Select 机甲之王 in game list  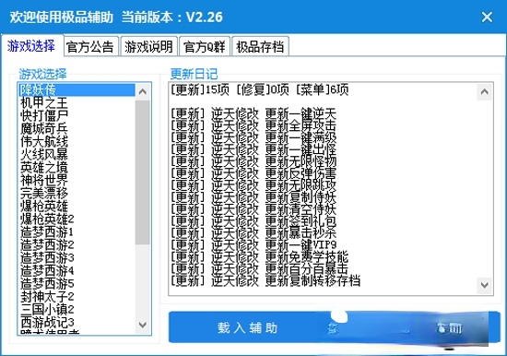coord(77,103)
